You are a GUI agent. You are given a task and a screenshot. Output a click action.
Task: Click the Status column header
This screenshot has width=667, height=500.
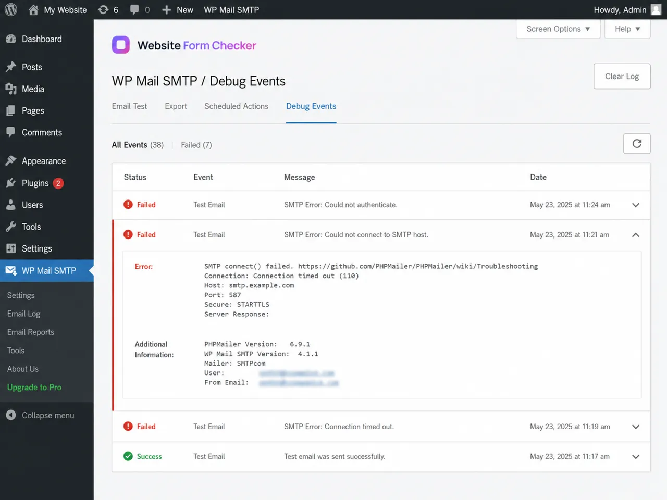(x=135, y=177)
